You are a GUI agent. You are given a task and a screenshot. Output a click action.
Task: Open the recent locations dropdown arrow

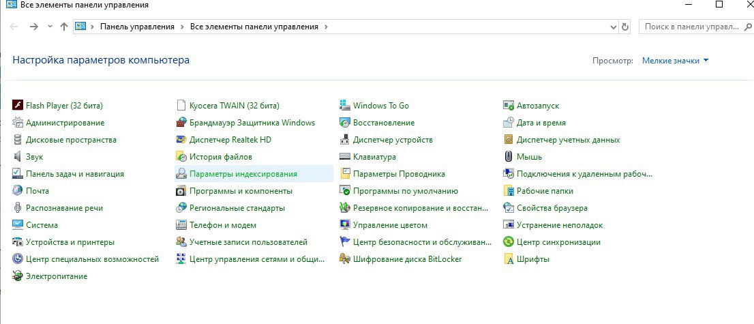(x=50, y=27)
